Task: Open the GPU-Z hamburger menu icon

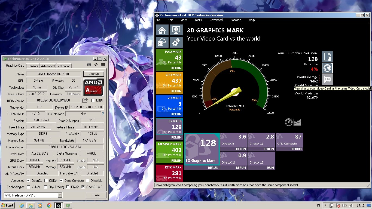Action: [103, 64]
